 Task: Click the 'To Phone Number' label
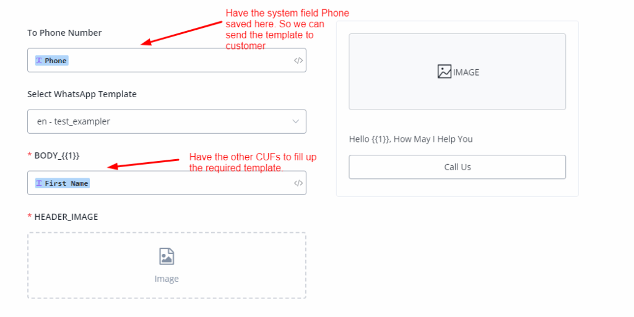pos(64,32)
